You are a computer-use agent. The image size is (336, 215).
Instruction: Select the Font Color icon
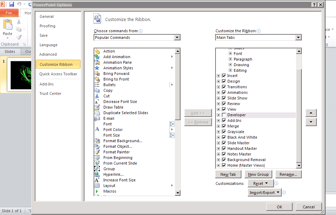[97, 130]
